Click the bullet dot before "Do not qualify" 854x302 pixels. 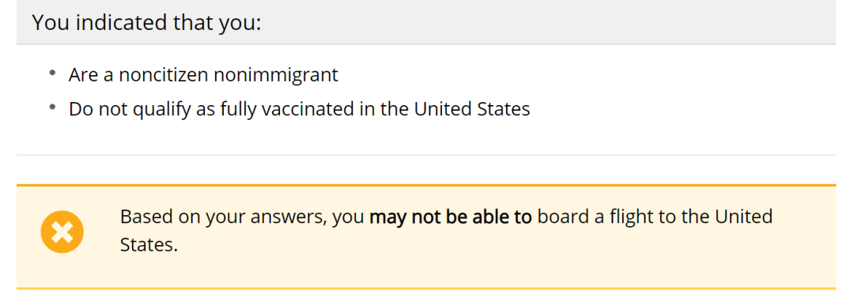pos(52,108)
